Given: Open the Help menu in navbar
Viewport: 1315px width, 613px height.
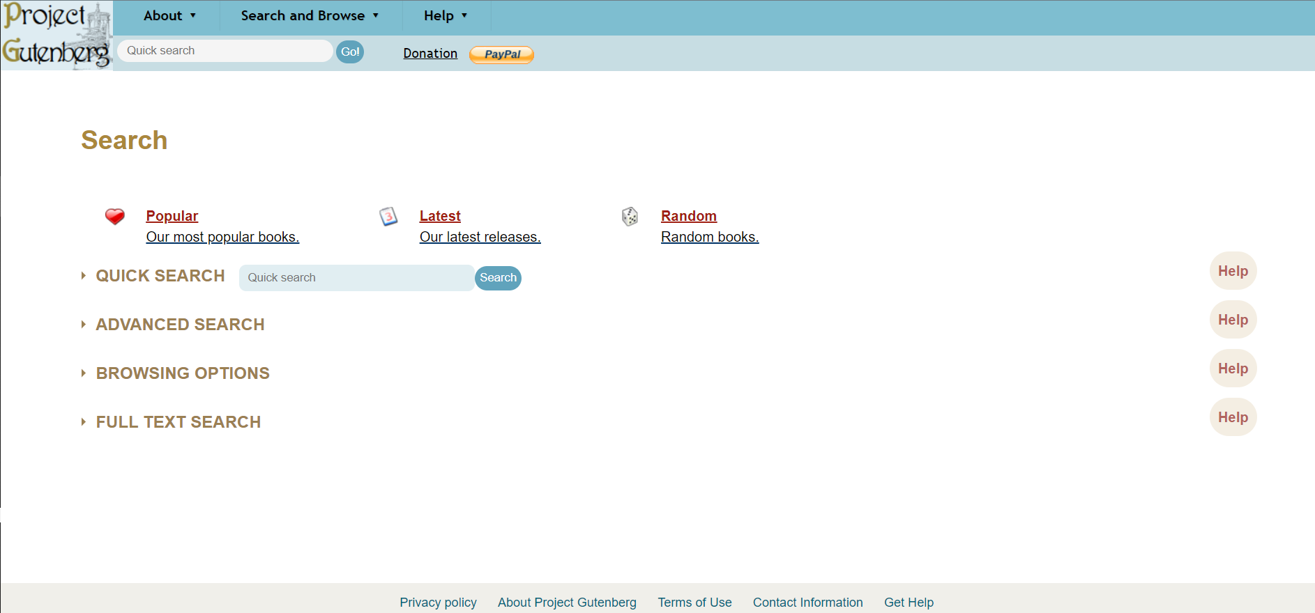Looking at the screenshot, I should pyautogui.click(x=445, y=16).
